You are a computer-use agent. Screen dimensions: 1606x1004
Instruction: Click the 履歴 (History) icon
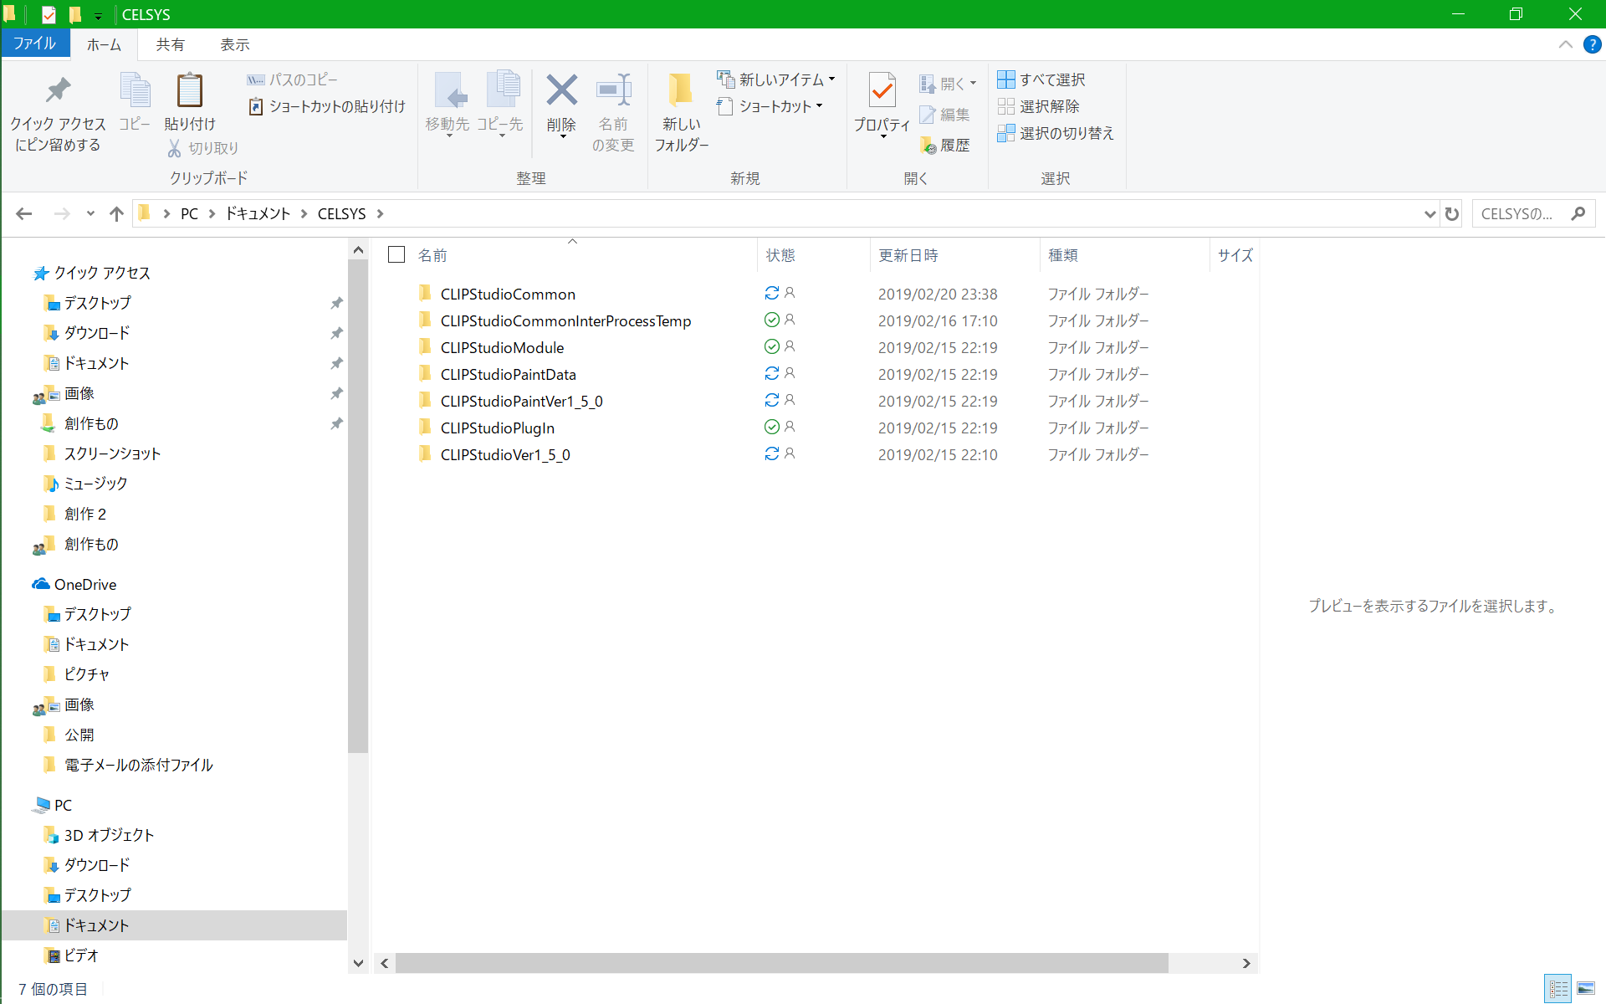pyautogui.click(x=928, y=146)
